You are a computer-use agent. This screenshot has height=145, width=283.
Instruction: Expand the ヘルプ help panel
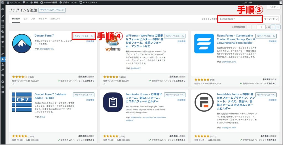pos(274,7)
